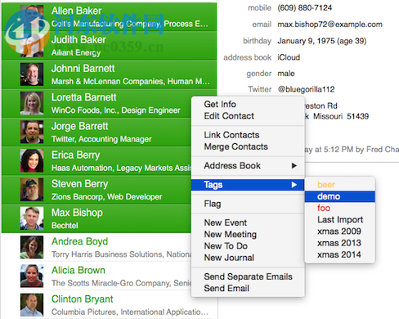
Task: Select New To Do entry
Action: 226,246
